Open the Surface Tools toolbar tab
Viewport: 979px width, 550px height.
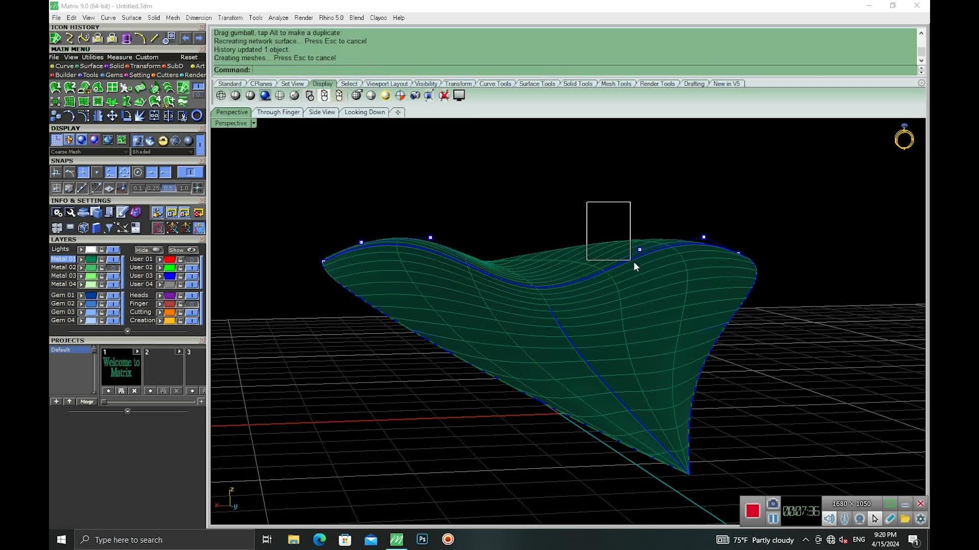pyautogui.click(x=537, y=84)
